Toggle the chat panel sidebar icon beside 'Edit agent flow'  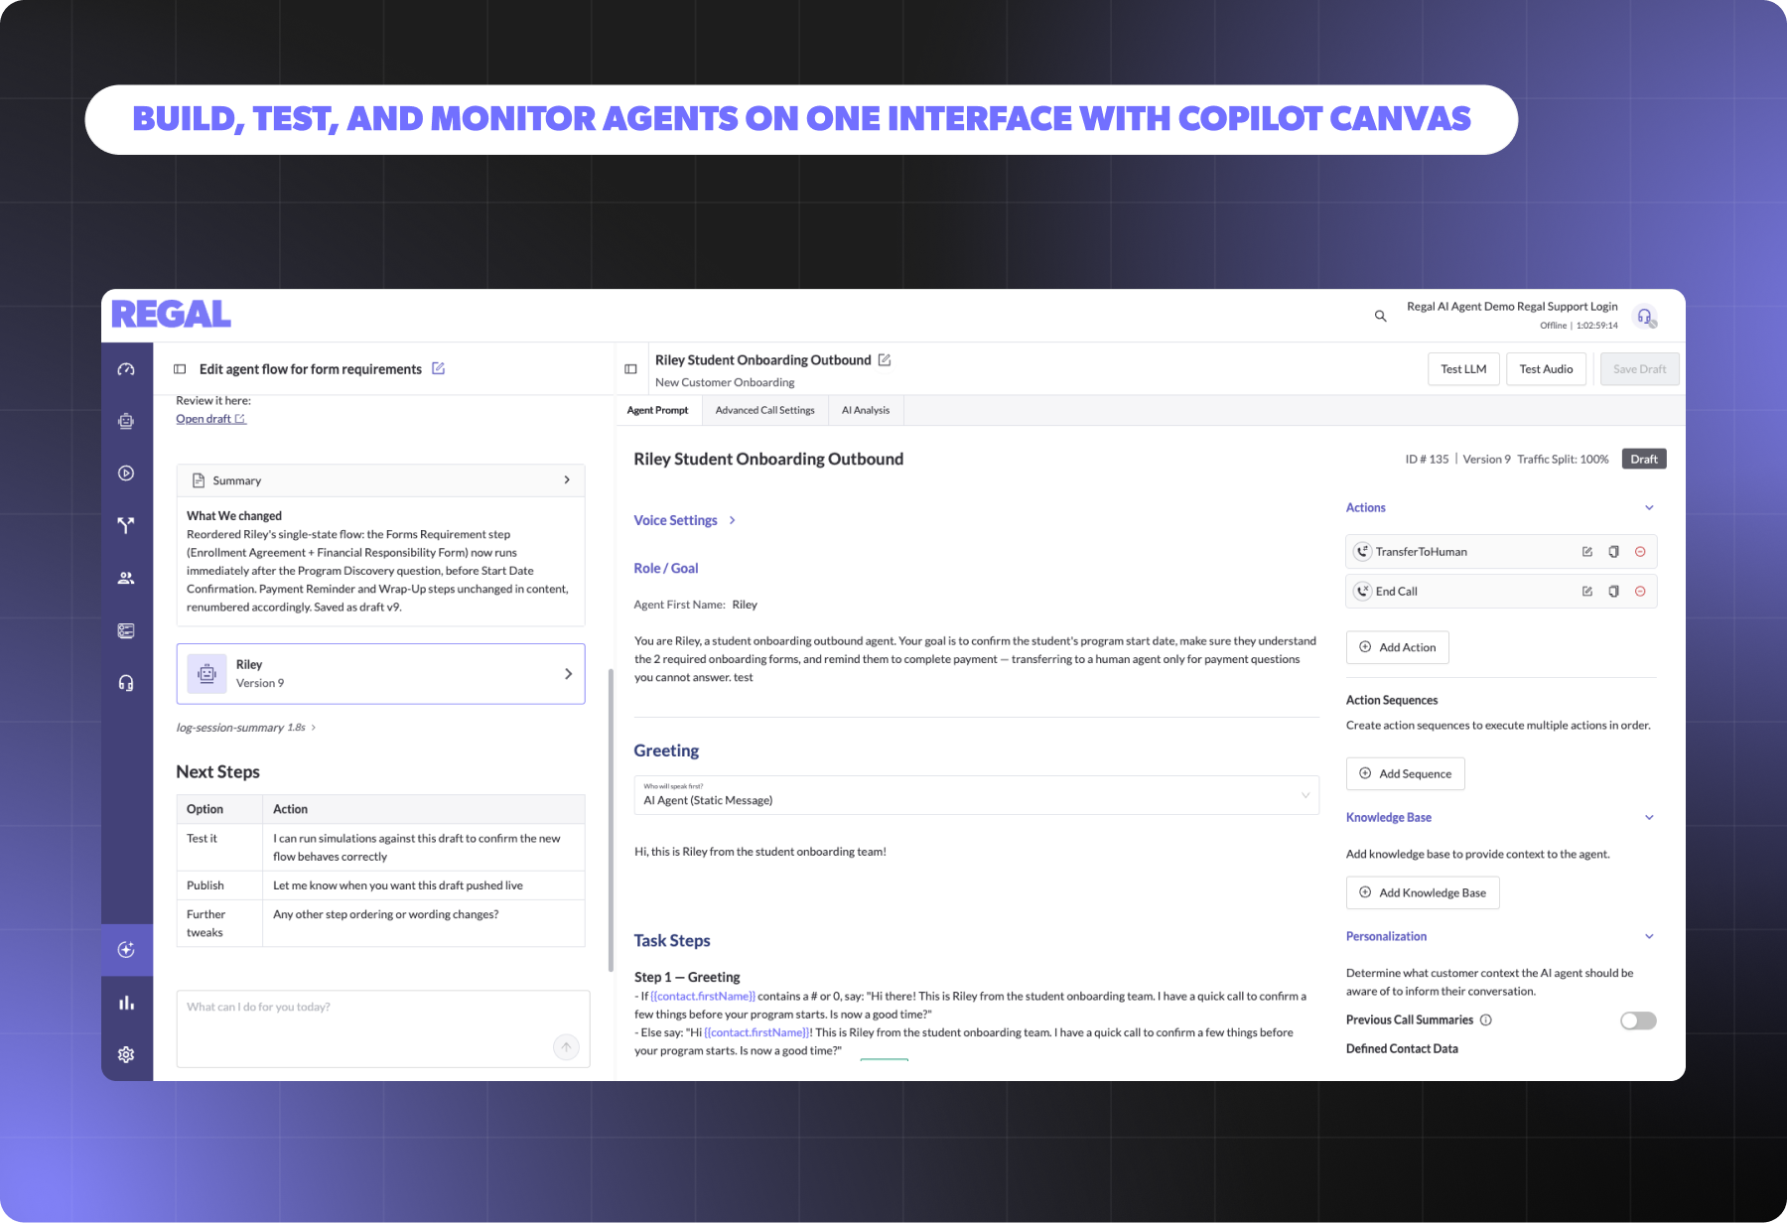point(180,369)
